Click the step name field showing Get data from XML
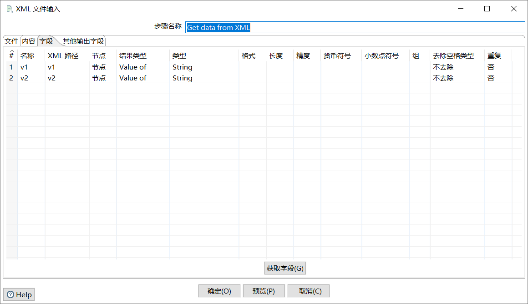 319,27
